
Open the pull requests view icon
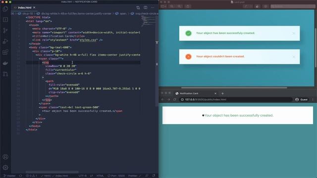click(5, 74)
